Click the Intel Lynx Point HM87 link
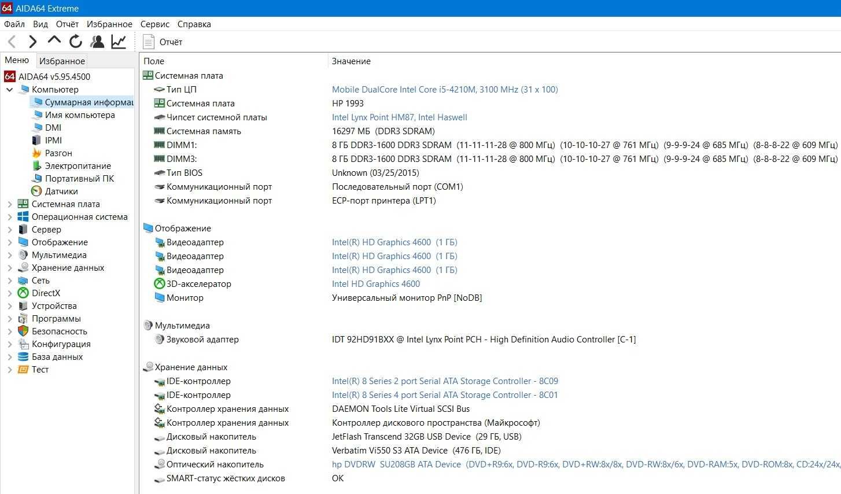Image resolution: width=841 pixels, height=494 pixels. (400, 117)
